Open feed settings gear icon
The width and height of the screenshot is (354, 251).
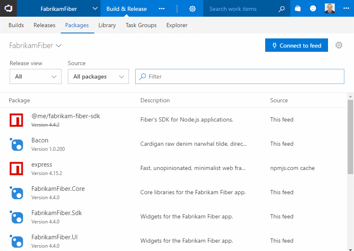(338, 45)
